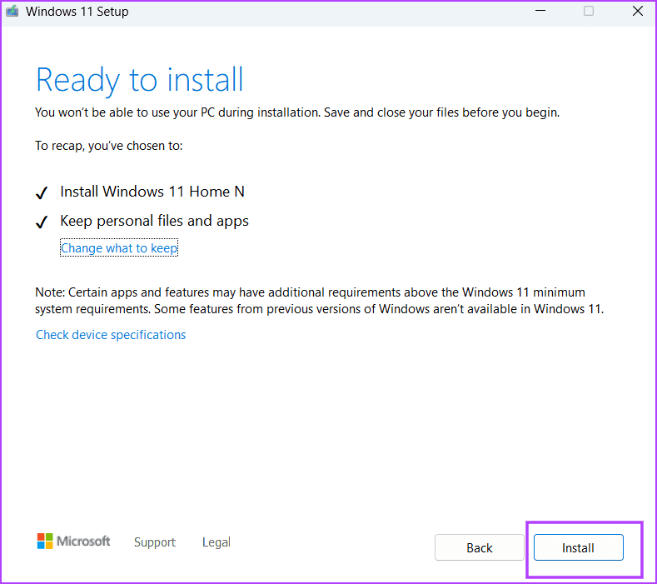Minimize the Windows 11 Setup window
657x584 pixels.
coord(540,11)
